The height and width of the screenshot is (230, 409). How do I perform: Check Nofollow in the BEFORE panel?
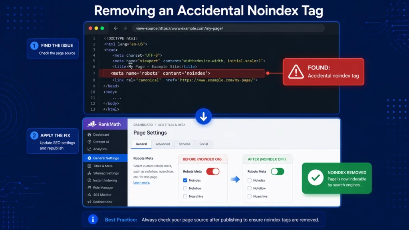(185, 188)
